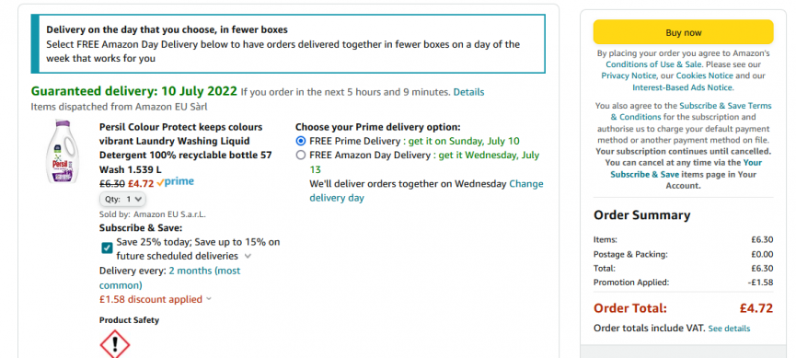The image size is (796, 358).
Task: Click See details next to VAT
Action: pos(729,329)
